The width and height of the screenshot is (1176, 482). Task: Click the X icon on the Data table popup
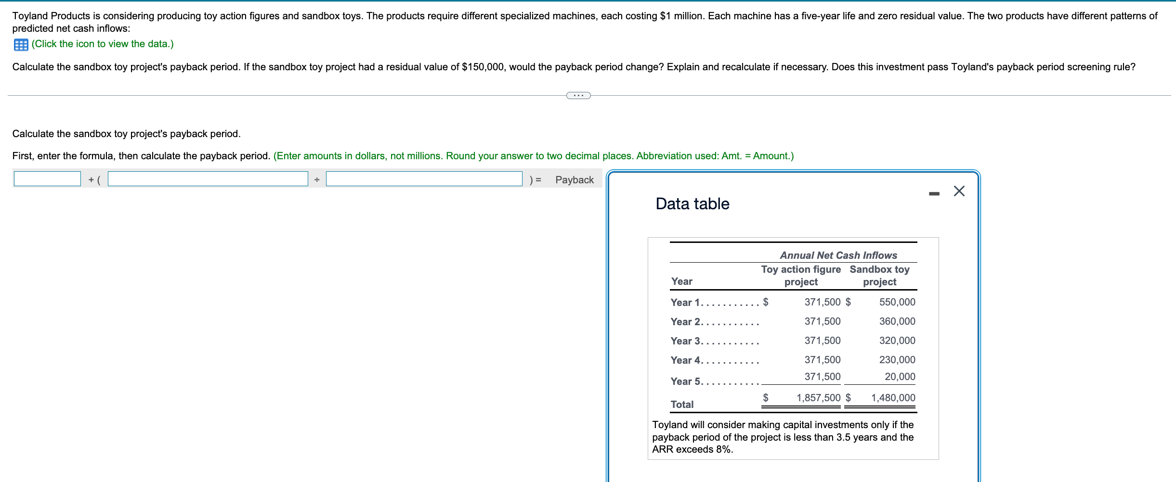pyautogui.click(x=958, y=190)
